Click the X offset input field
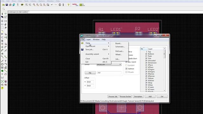 [x=90, y=82]
